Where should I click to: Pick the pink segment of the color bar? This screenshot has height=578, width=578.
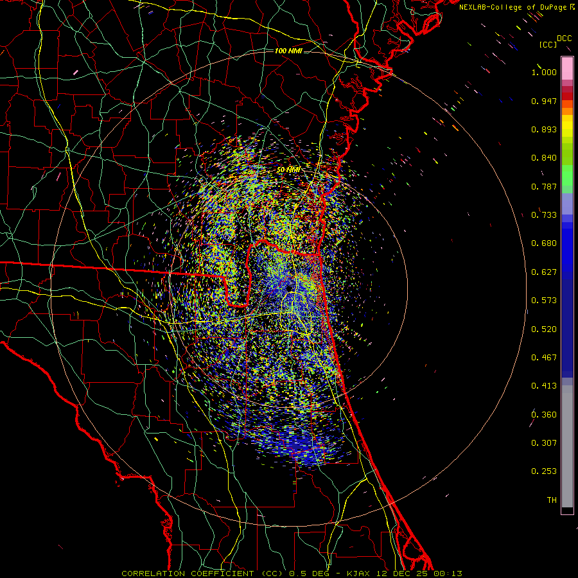(567, 69)
